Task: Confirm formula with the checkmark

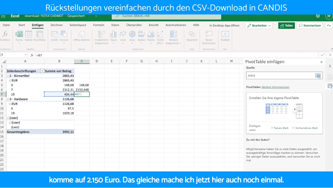Action: pos(322,55)
